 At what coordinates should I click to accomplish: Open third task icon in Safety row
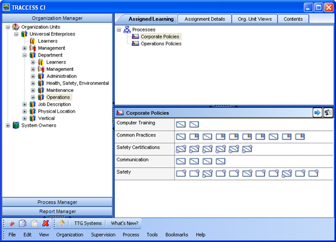(x=207, y=173)
